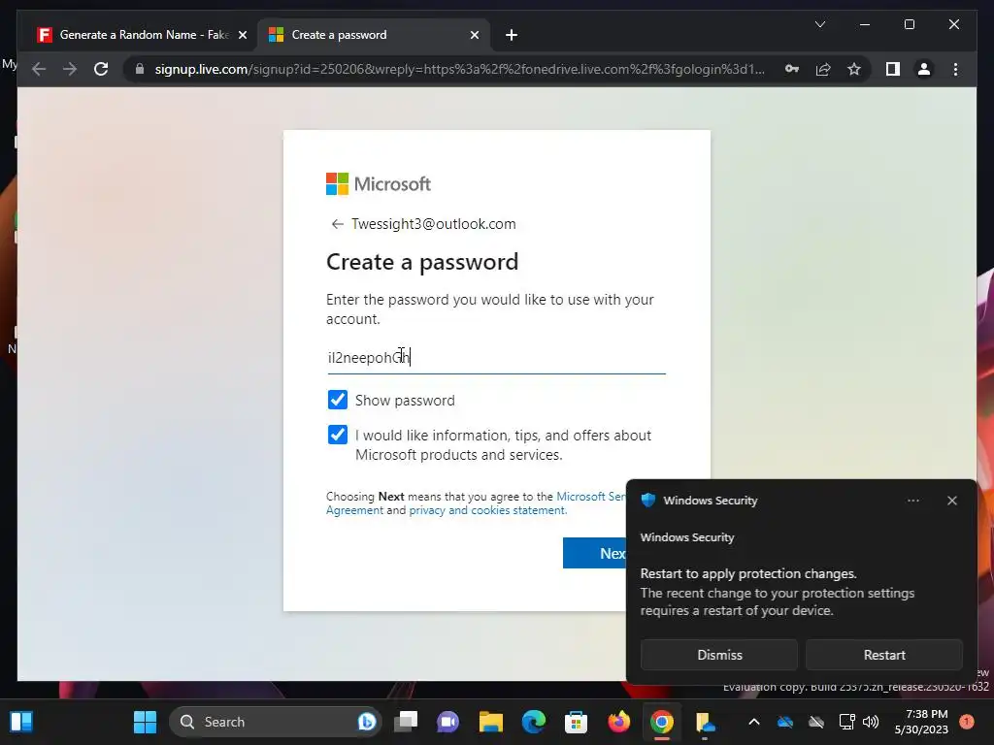Open the notification's three-dot options
Screen dimensions: 994x745
click(x=912, y=501)
